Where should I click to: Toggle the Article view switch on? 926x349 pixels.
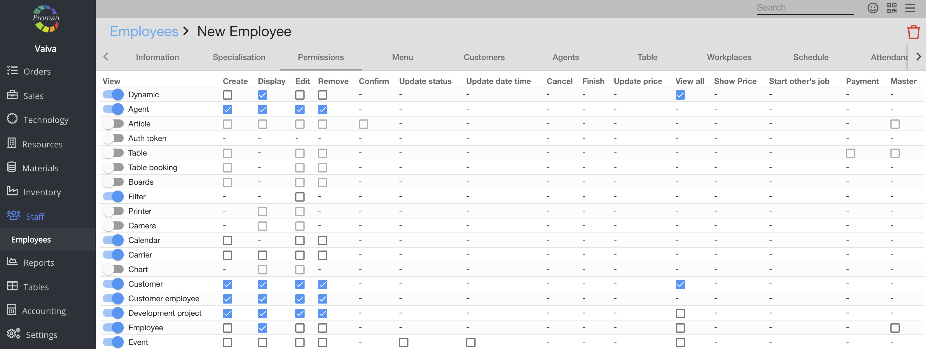113,124
